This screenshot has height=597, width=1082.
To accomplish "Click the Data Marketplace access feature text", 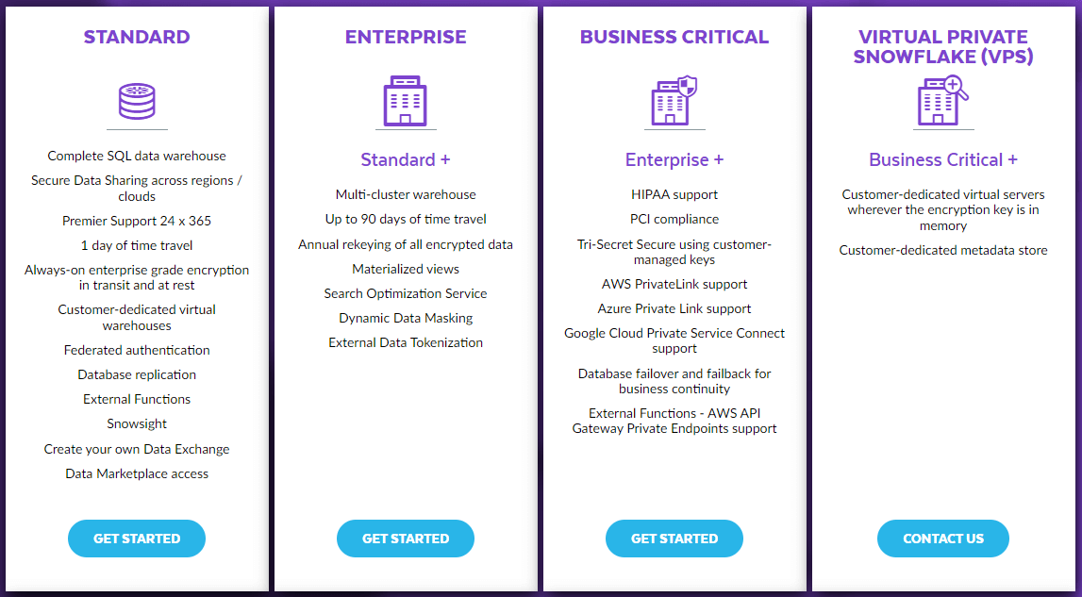I will tap(136, 473).
